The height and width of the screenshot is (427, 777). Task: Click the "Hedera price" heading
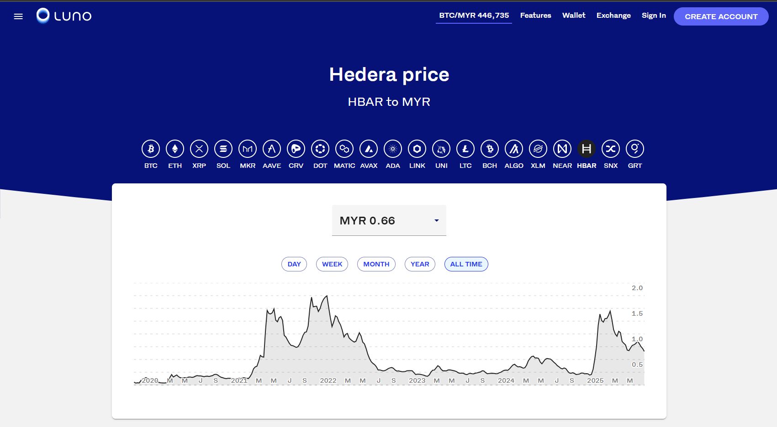(389, 74)
